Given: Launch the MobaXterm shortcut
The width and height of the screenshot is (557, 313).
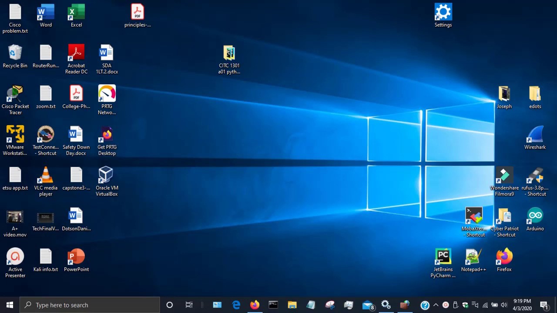Looking at the screenshot, I should tap(474, 223).
